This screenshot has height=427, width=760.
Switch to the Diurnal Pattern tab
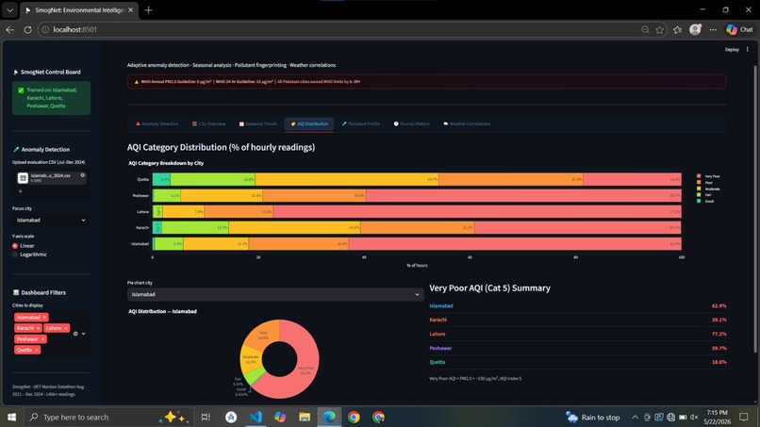tap(411, 123)
